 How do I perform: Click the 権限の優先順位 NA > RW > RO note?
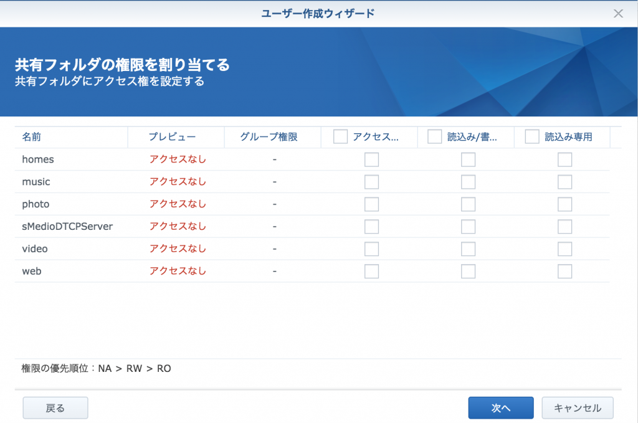tap(97, 369)
